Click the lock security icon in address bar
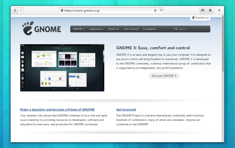 click(155, 10)
